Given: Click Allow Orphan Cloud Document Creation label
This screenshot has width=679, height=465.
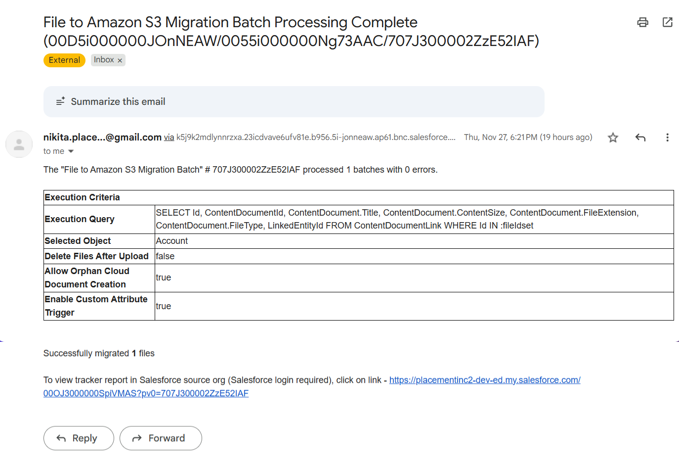Looking at the screenshot, I should pos(99,278).
